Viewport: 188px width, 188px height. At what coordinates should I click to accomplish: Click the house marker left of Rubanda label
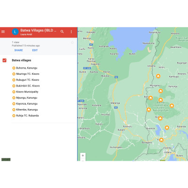tap(167, 127)
